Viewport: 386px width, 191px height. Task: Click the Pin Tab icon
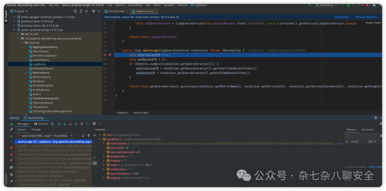pos(11,181)
